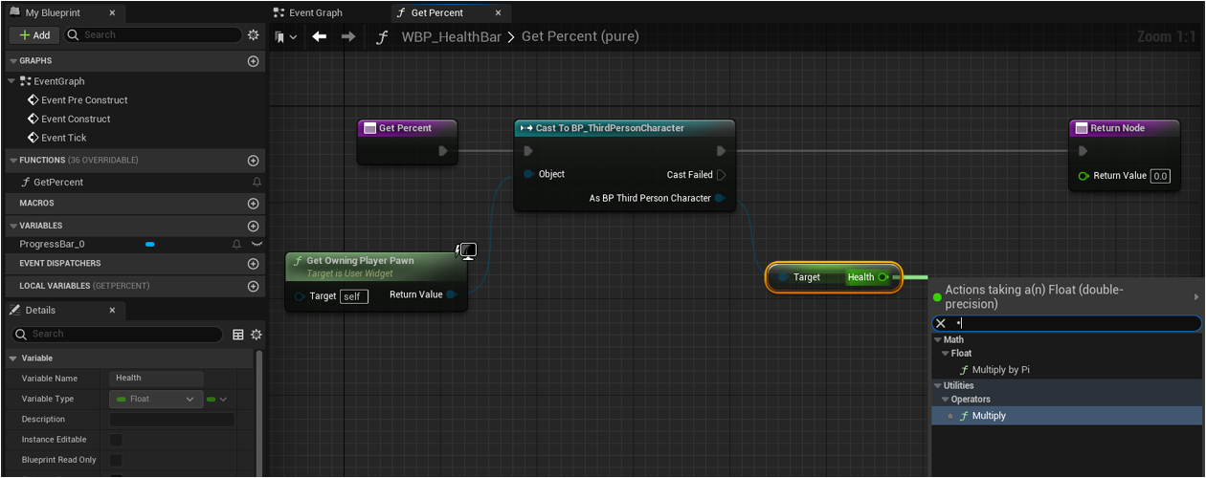This screenshot has height=478, width=1206.
Task: Click the My Blueprint settings gear icon
Action: click(254, 34)
